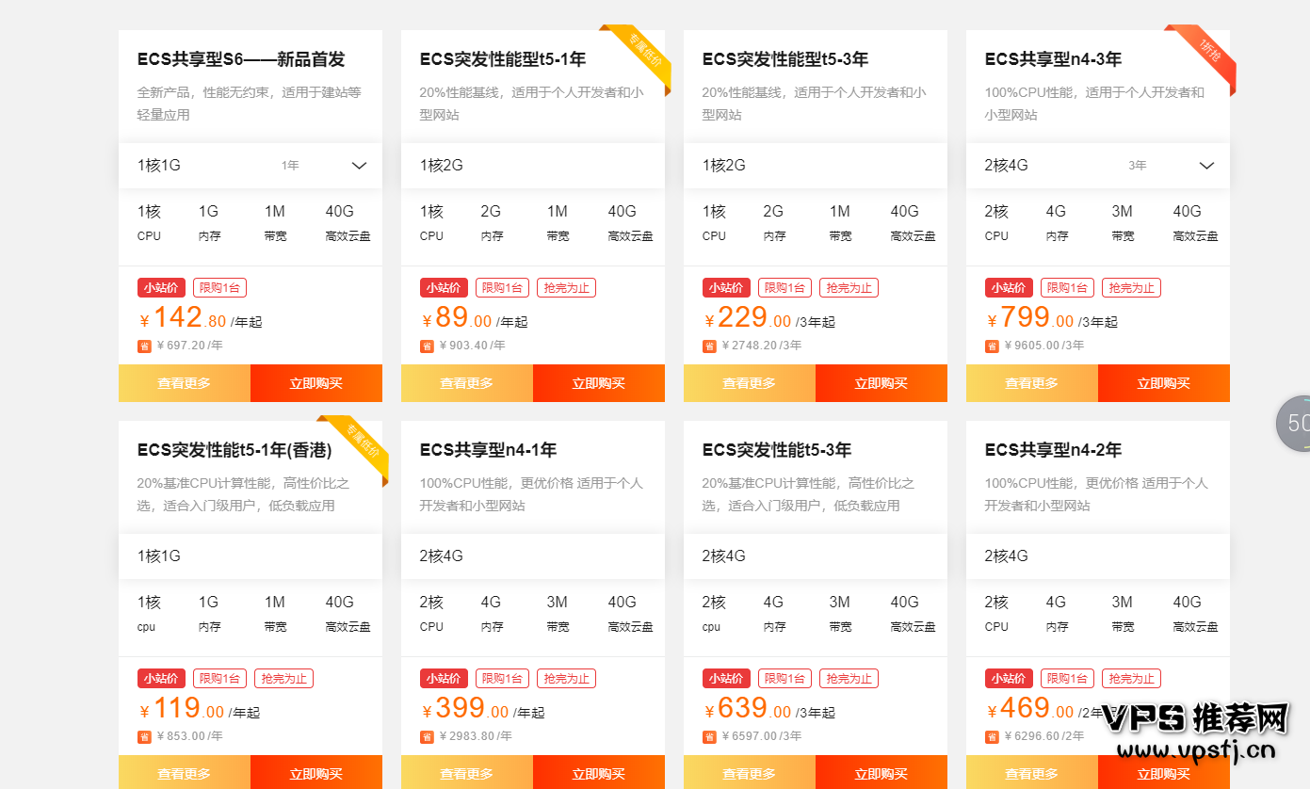Click 省 savings icon beside ¥9605.00/3年
1310x789 pixels.
992,346
